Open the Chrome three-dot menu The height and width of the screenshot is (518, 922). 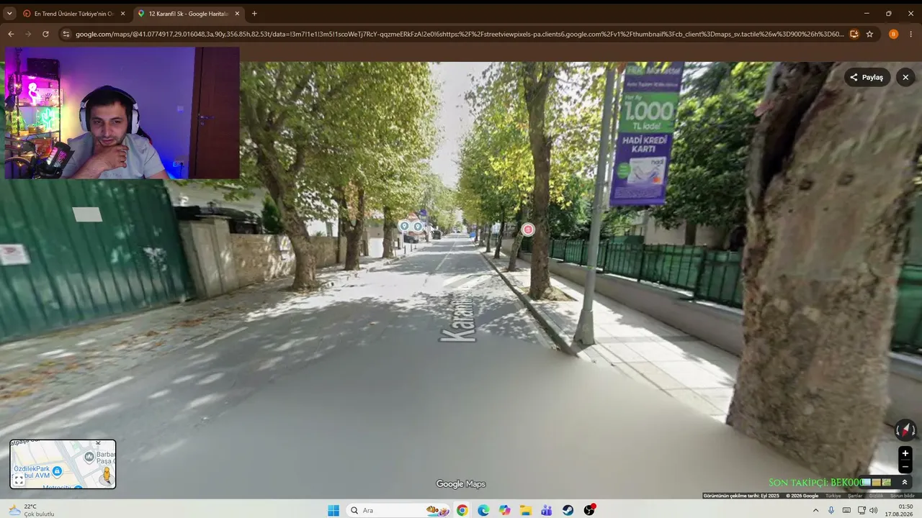click(911, 34)
